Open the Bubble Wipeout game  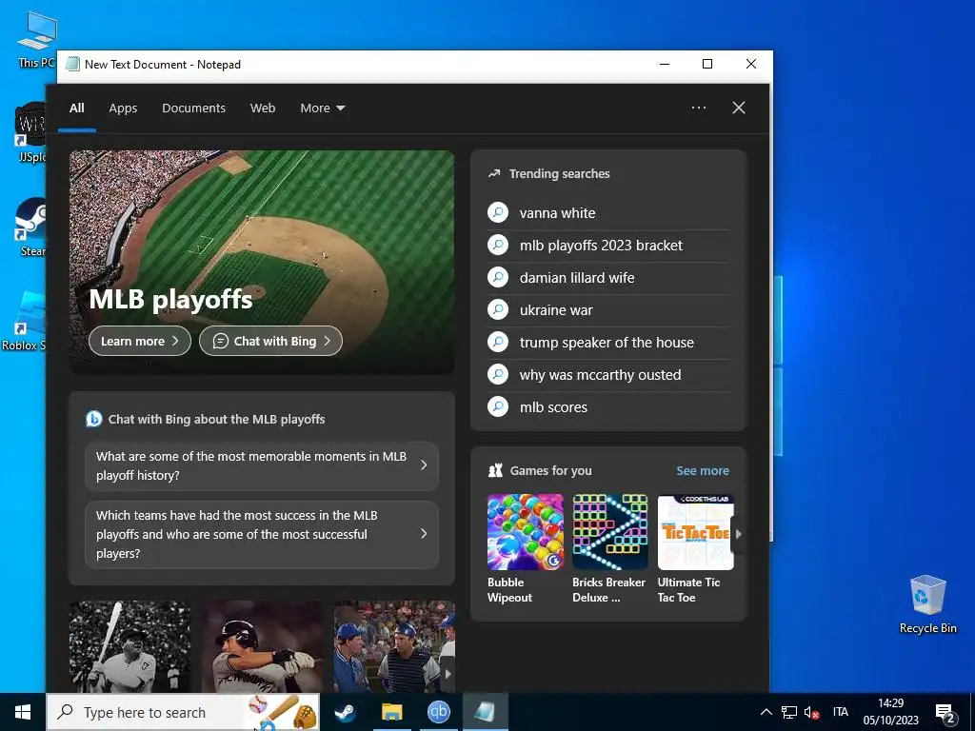pyautogui.click(x=525, y=549)
